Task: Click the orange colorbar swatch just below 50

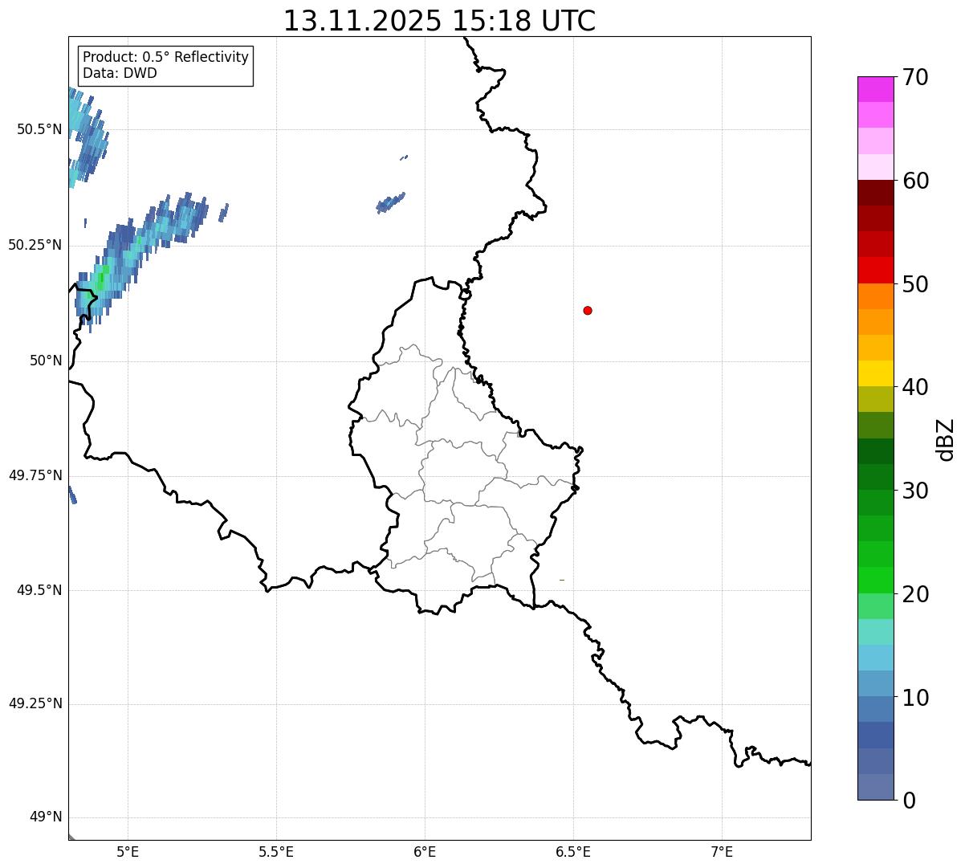Action: click(x=875, y=296)
